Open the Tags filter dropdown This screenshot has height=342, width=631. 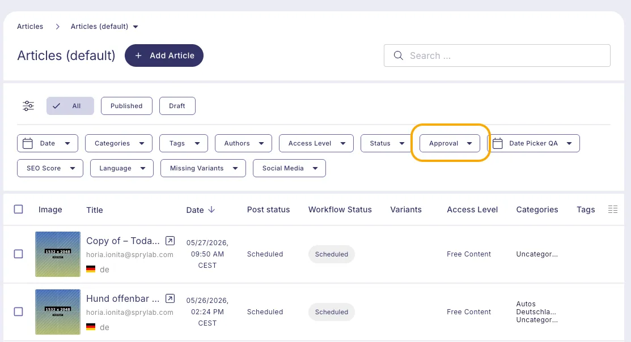(x=184, y=143)
